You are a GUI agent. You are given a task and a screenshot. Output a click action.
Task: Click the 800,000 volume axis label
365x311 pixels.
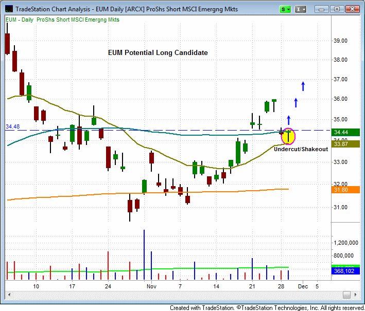(343, 255)
